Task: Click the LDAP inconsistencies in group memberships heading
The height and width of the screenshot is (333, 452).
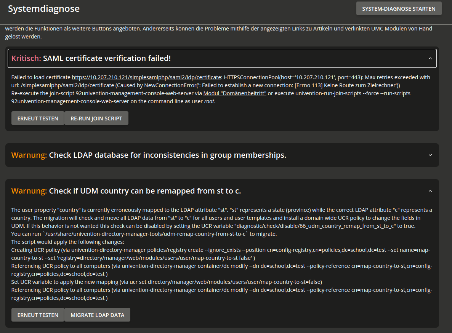Action: coord(167,155)
